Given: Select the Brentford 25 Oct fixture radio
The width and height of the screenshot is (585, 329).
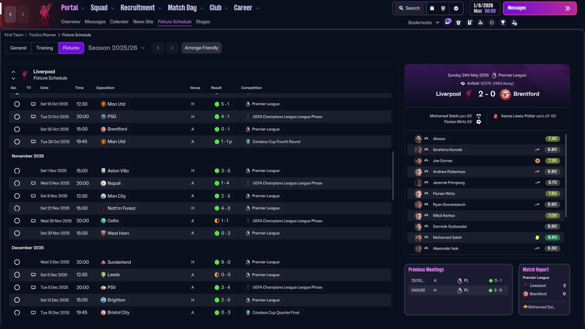Looking at the screenshot, I should [17, 129].
